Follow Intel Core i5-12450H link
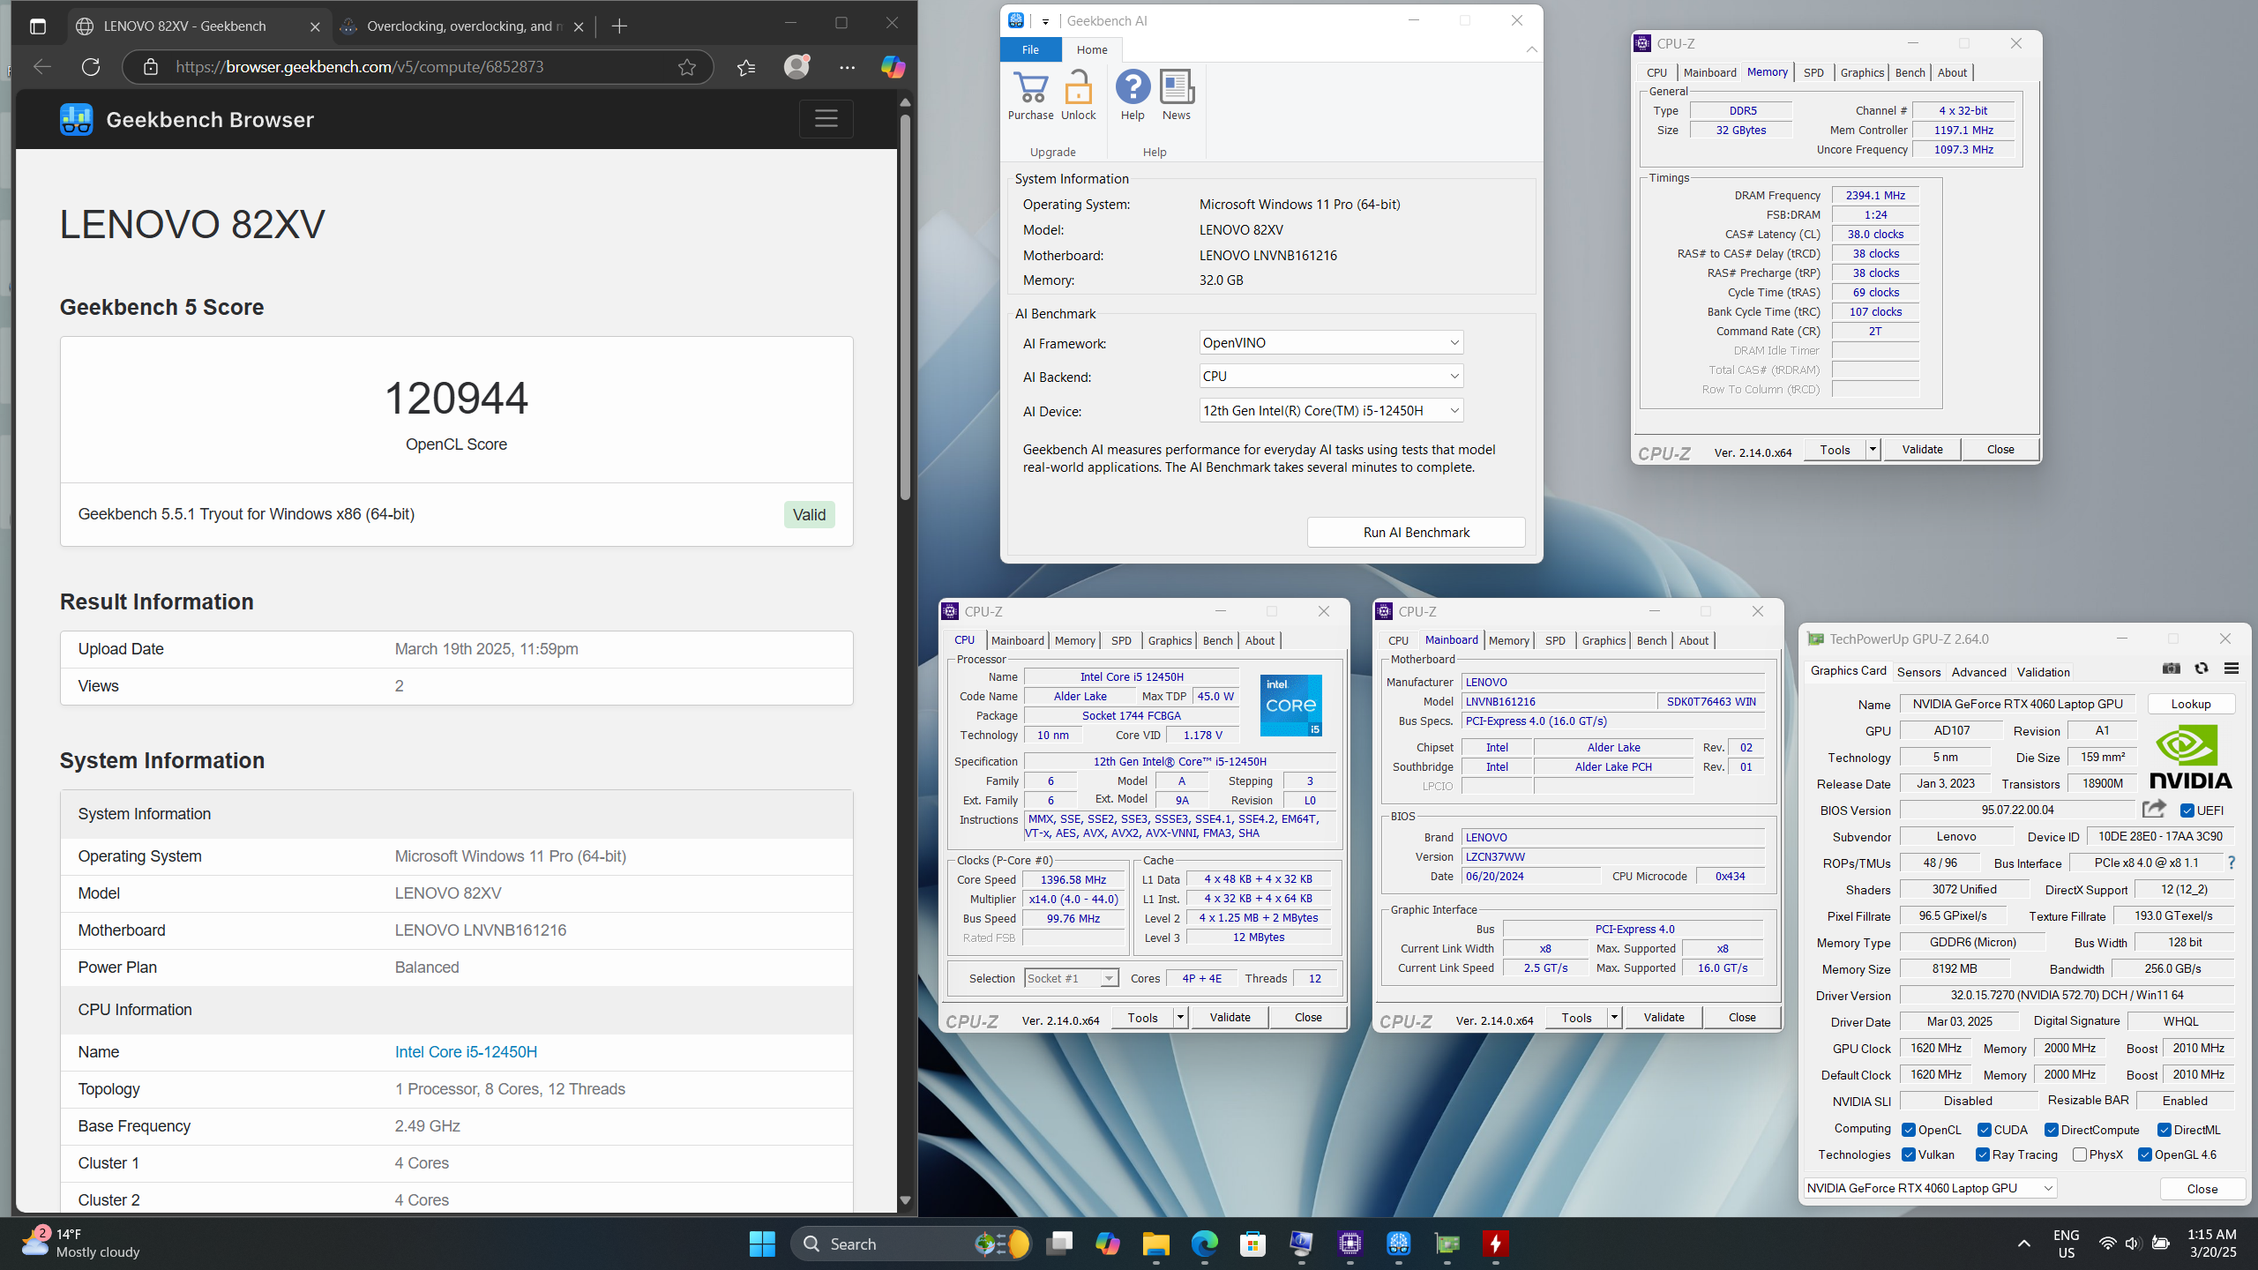The width and height of the screenshot is (2258, 1270). click(466, 1051)
